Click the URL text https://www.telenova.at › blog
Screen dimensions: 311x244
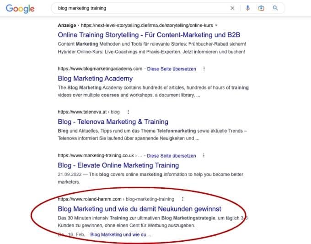tap(89, 112)
